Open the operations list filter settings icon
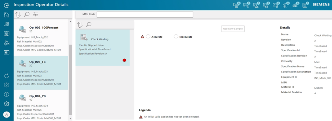The image size is (332, 121). coord(35,14)
